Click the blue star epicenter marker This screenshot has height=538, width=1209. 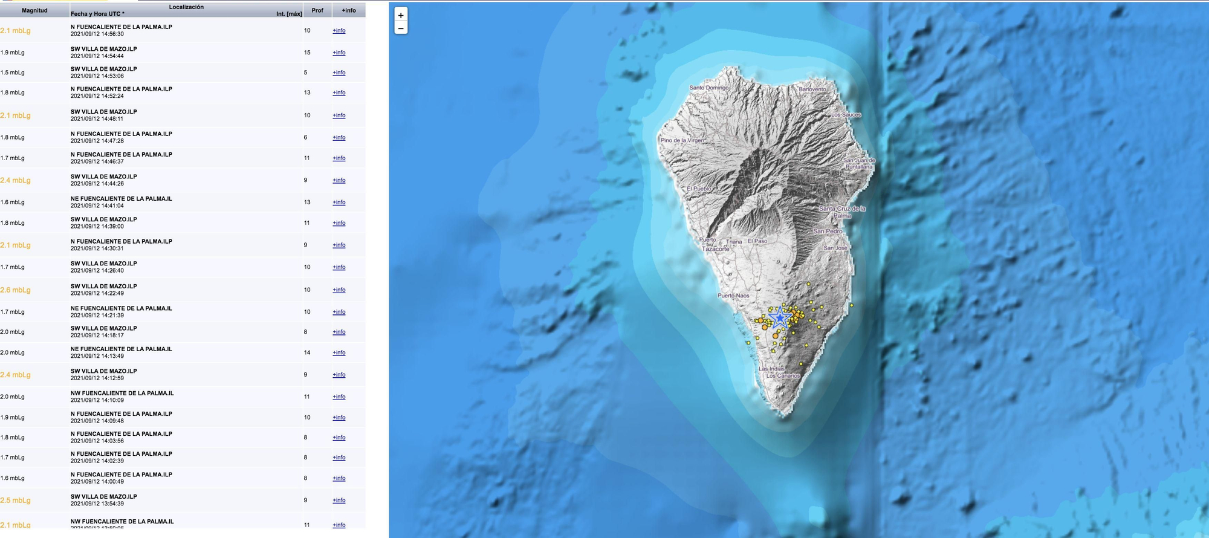tap(780, 317)
